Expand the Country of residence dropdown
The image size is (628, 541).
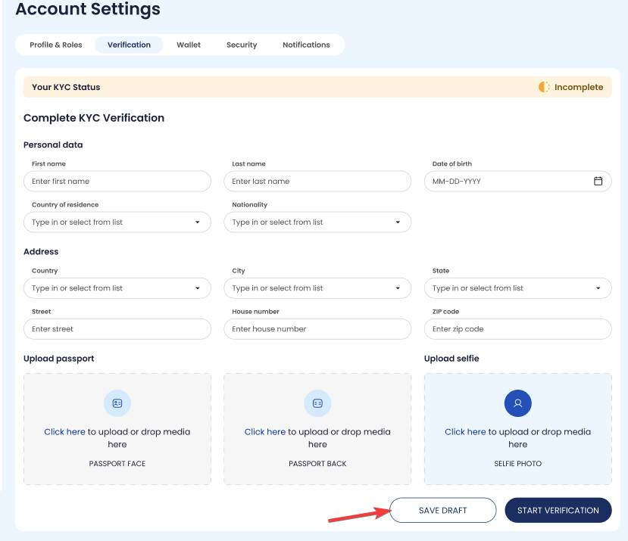pyautogui.click(x=198, y=222)
